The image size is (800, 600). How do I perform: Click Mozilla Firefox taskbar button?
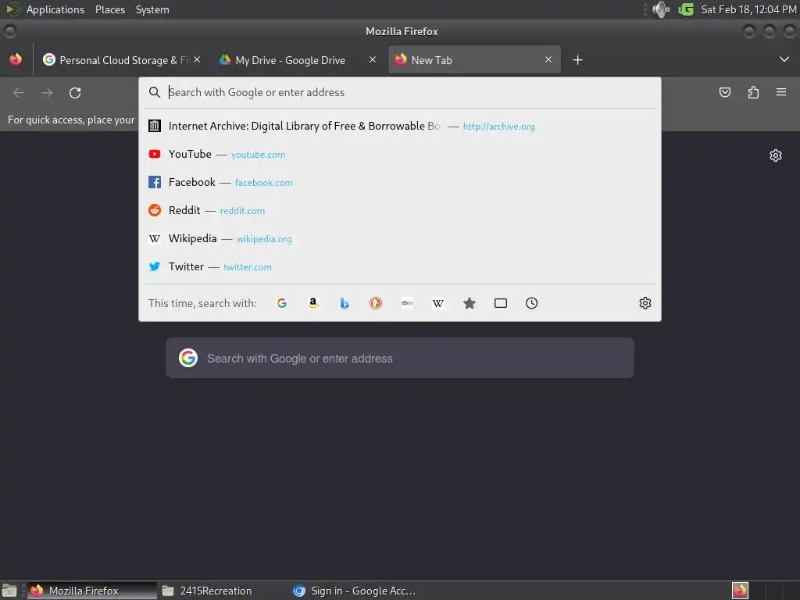coord(92,591)
